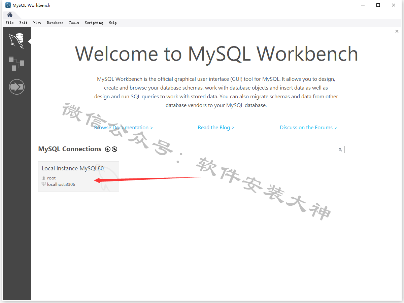Click the Welcome to MySQL Workbench heading

pos(216,54)
